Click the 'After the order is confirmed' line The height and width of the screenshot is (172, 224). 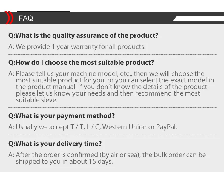[107, 155]
